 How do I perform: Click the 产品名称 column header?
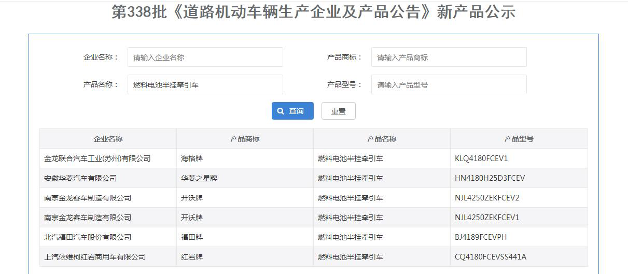382,139
